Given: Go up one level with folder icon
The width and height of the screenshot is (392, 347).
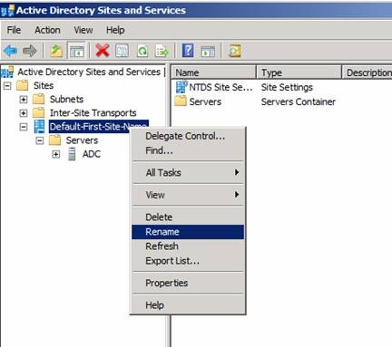Looking at the screenshot, I should 56,51.
